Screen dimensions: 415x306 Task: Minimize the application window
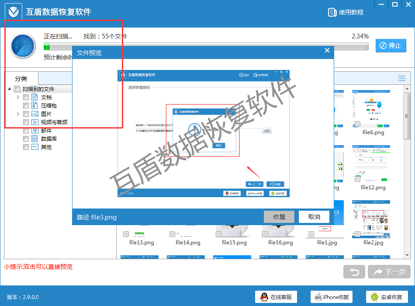click(x=381, y=4)
